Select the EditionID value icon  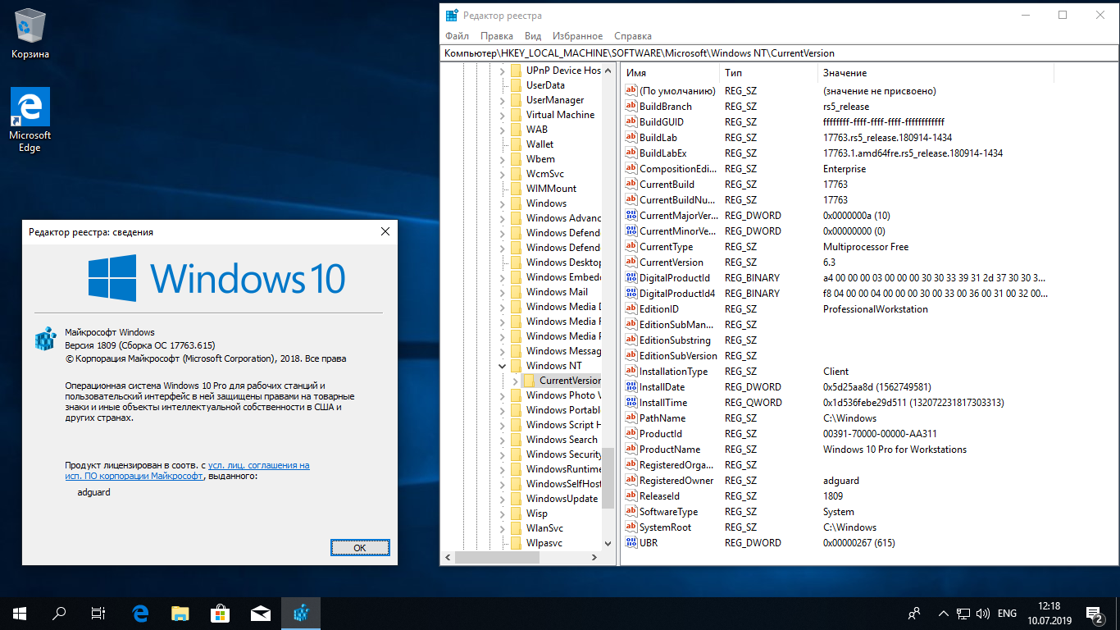click(631, 309)
